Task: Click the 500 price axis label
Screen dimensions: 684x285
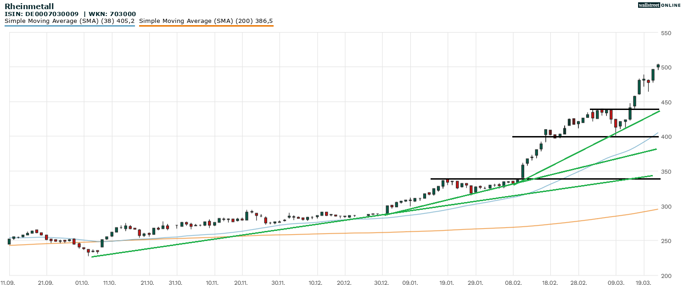Action: [x=666, y=67]
